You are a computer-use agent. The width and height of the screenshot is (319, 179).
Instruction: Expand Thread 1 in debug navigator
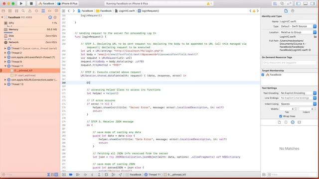5,49
